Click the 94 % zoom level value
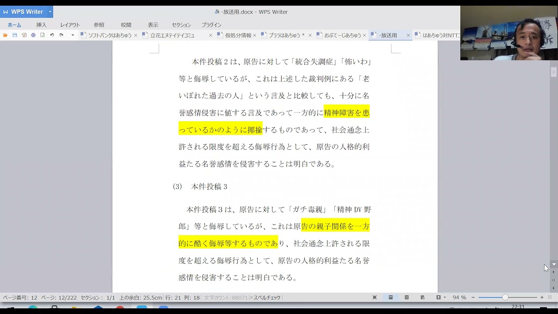 (x=459, y=297)
